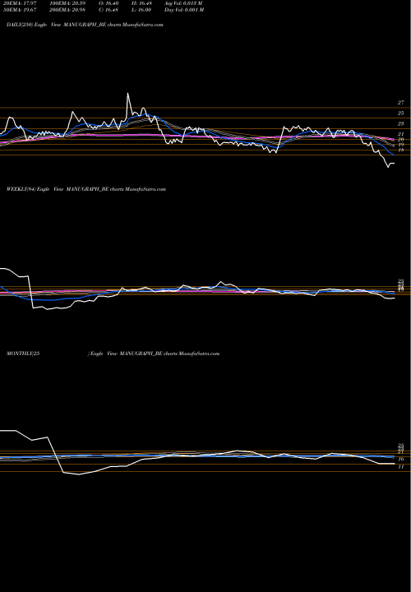
Task: Click the 20 label on daily price axis
Action: click(401, 140)
